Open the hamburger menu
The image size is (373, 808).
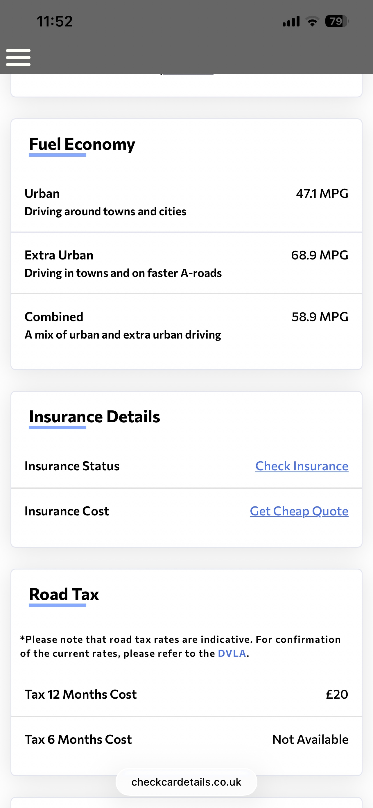coord(18,57)
